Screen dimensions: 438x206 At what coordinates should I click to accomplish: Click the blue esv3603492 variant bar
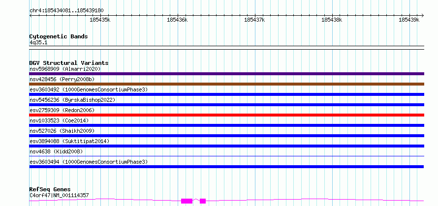226,94
